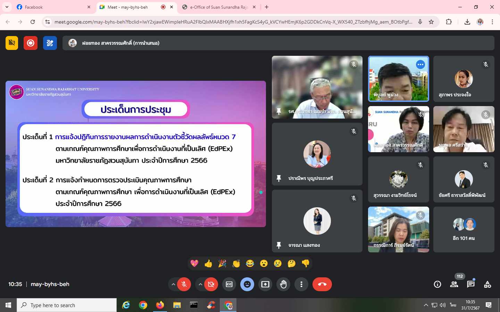
Task: Click the red leave call button
Action: click(x=322, y=284)
